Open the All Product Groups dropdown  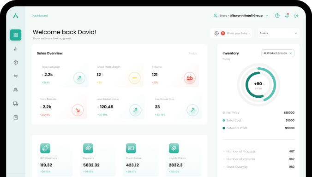278,53
